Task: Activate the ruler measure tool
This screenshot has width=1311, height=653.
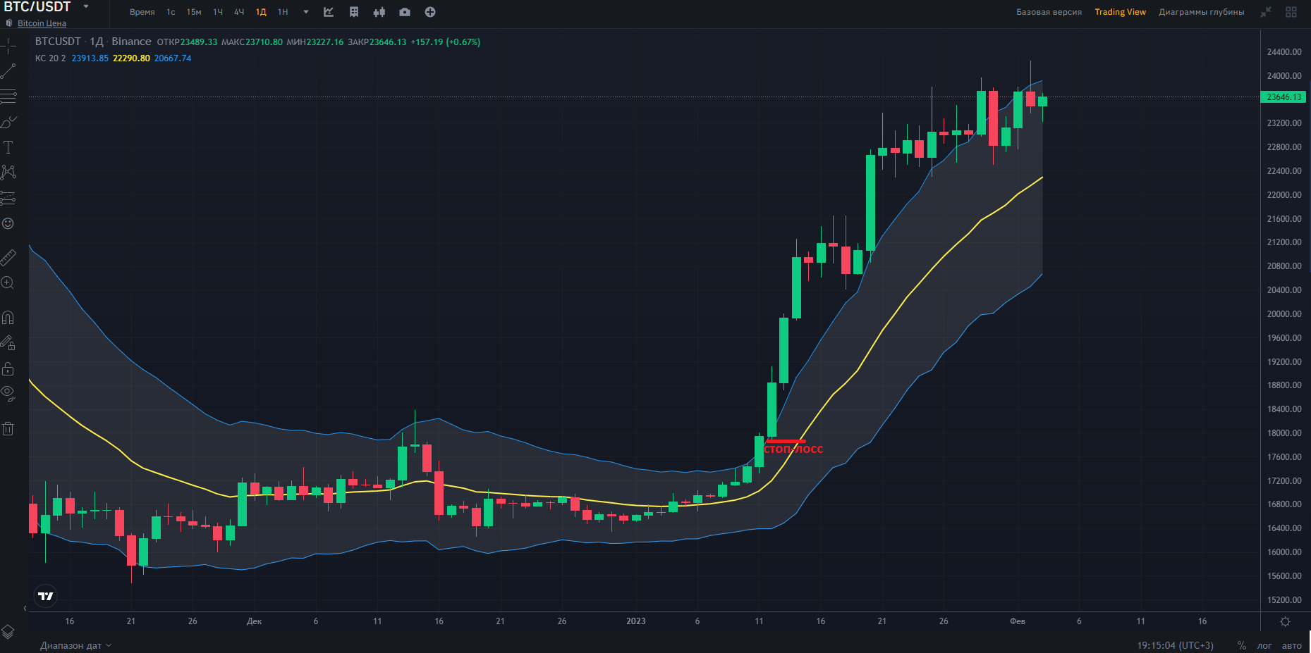Action: (x=8, y=258)
